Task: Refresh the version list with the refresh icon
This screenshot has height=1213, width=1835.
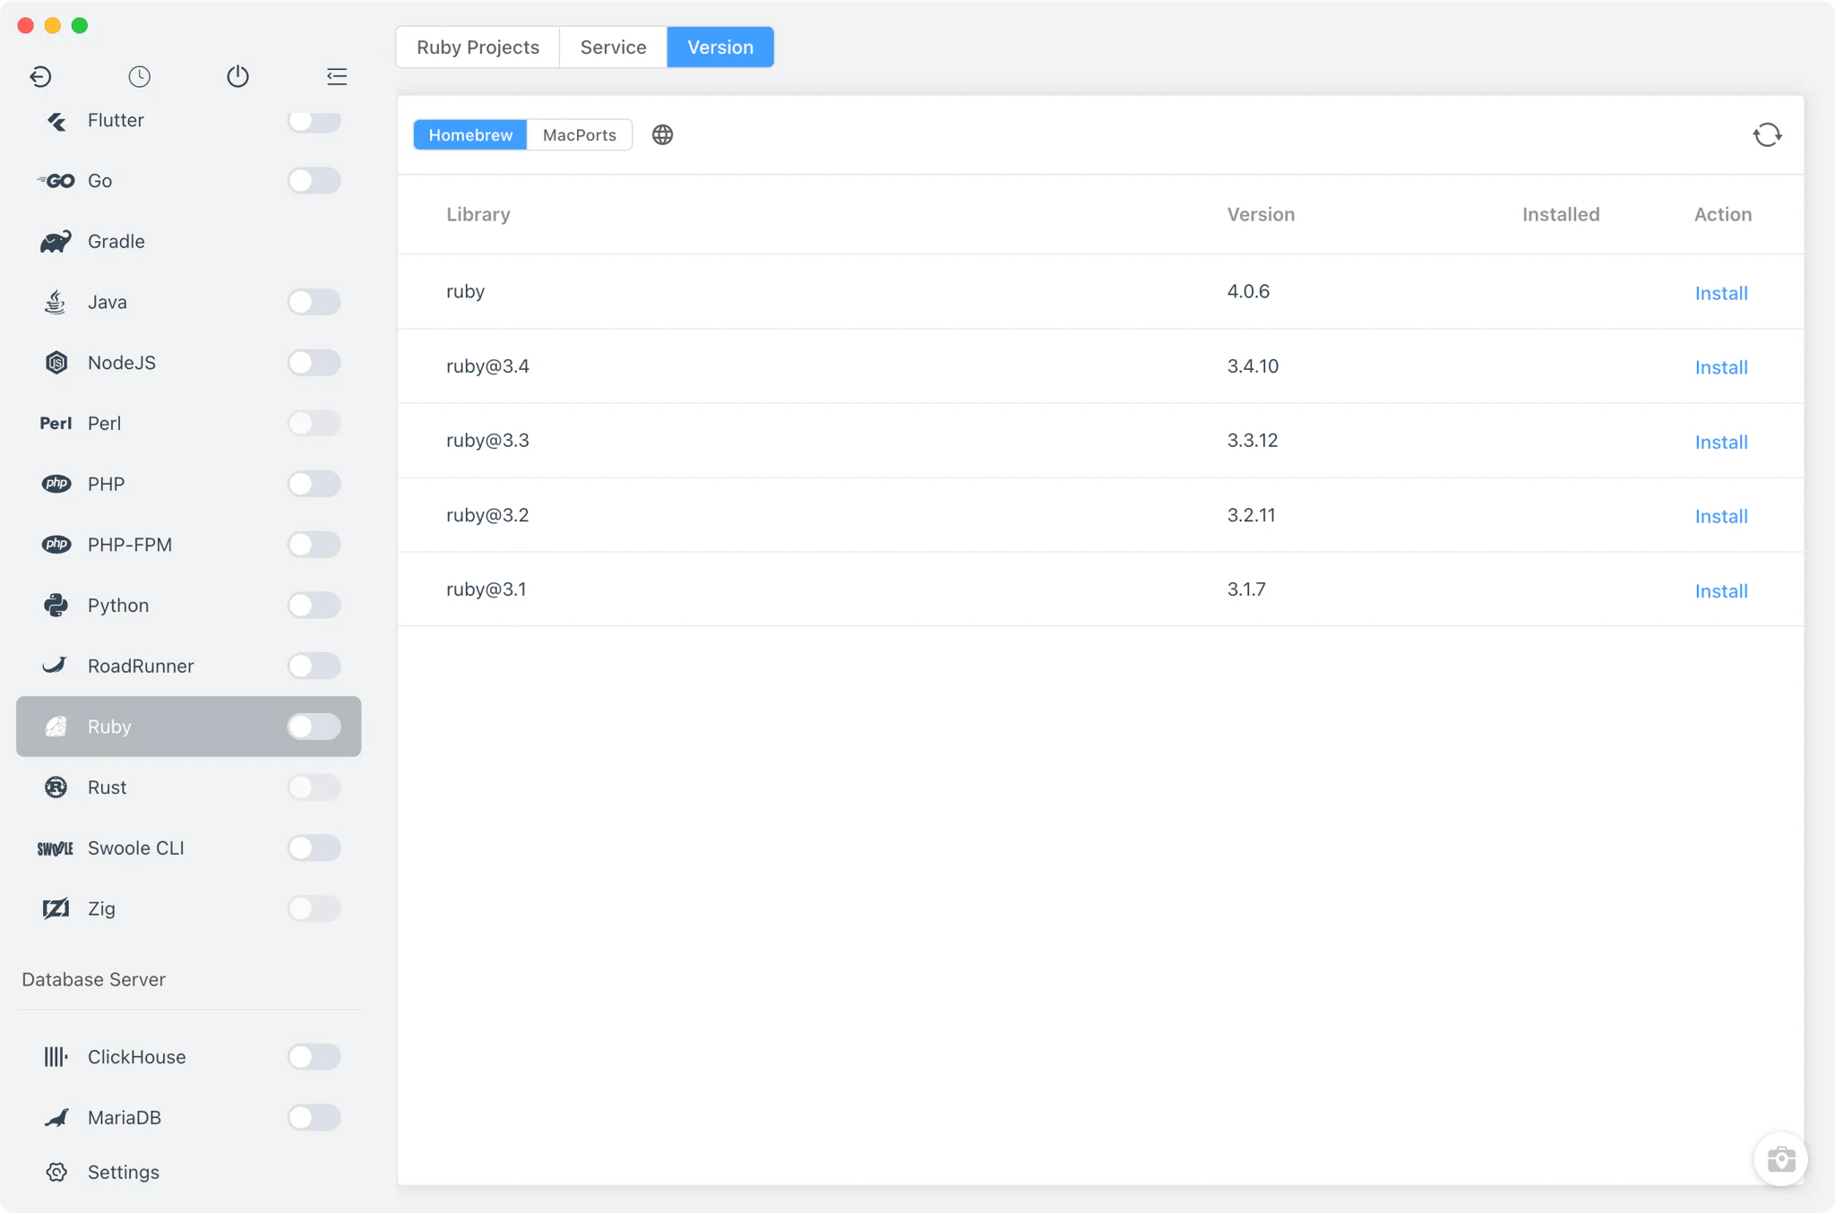Action: 1767,134
